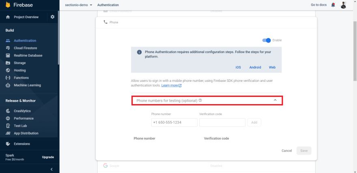Click the Performance gauge icon

(8, 118)
